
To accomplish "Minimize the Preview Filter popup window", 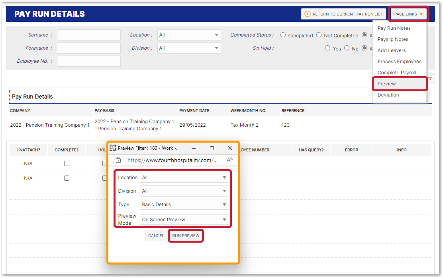I will pos(194,148).
